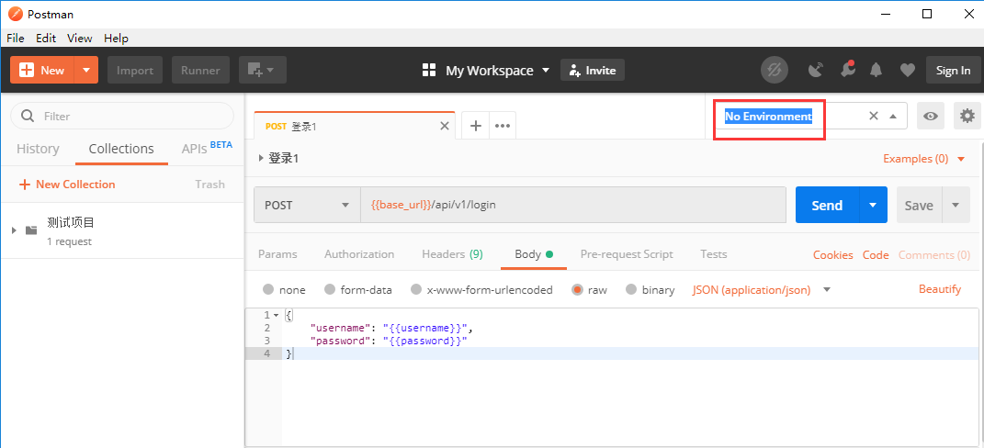Click New Collection link
This screenshot has height=448, width=984.
click(67, 184)
